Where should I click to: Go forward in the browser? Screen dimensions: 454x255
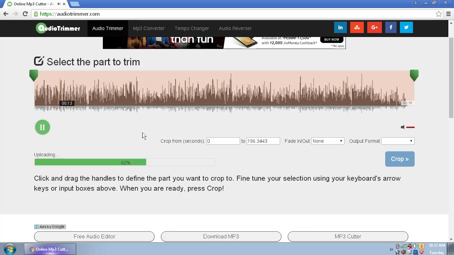tap(15, 14)
